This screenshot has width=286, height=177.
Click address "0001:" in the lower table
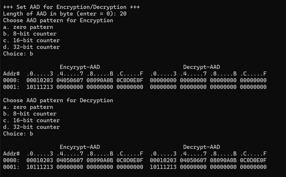(x=11, y=167)
